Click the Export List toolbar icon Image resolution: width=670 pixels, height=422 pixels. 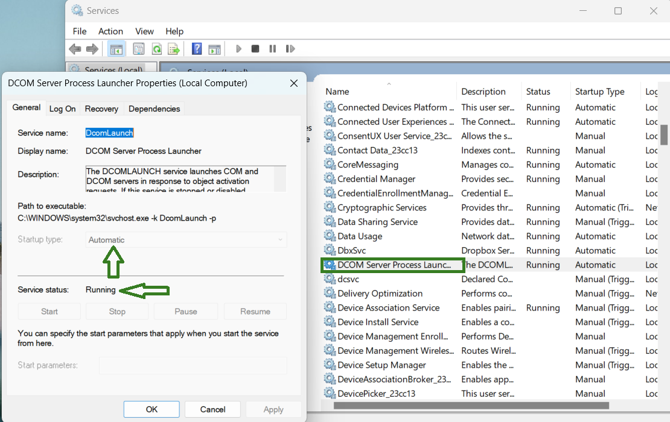(x=174, y=49)
